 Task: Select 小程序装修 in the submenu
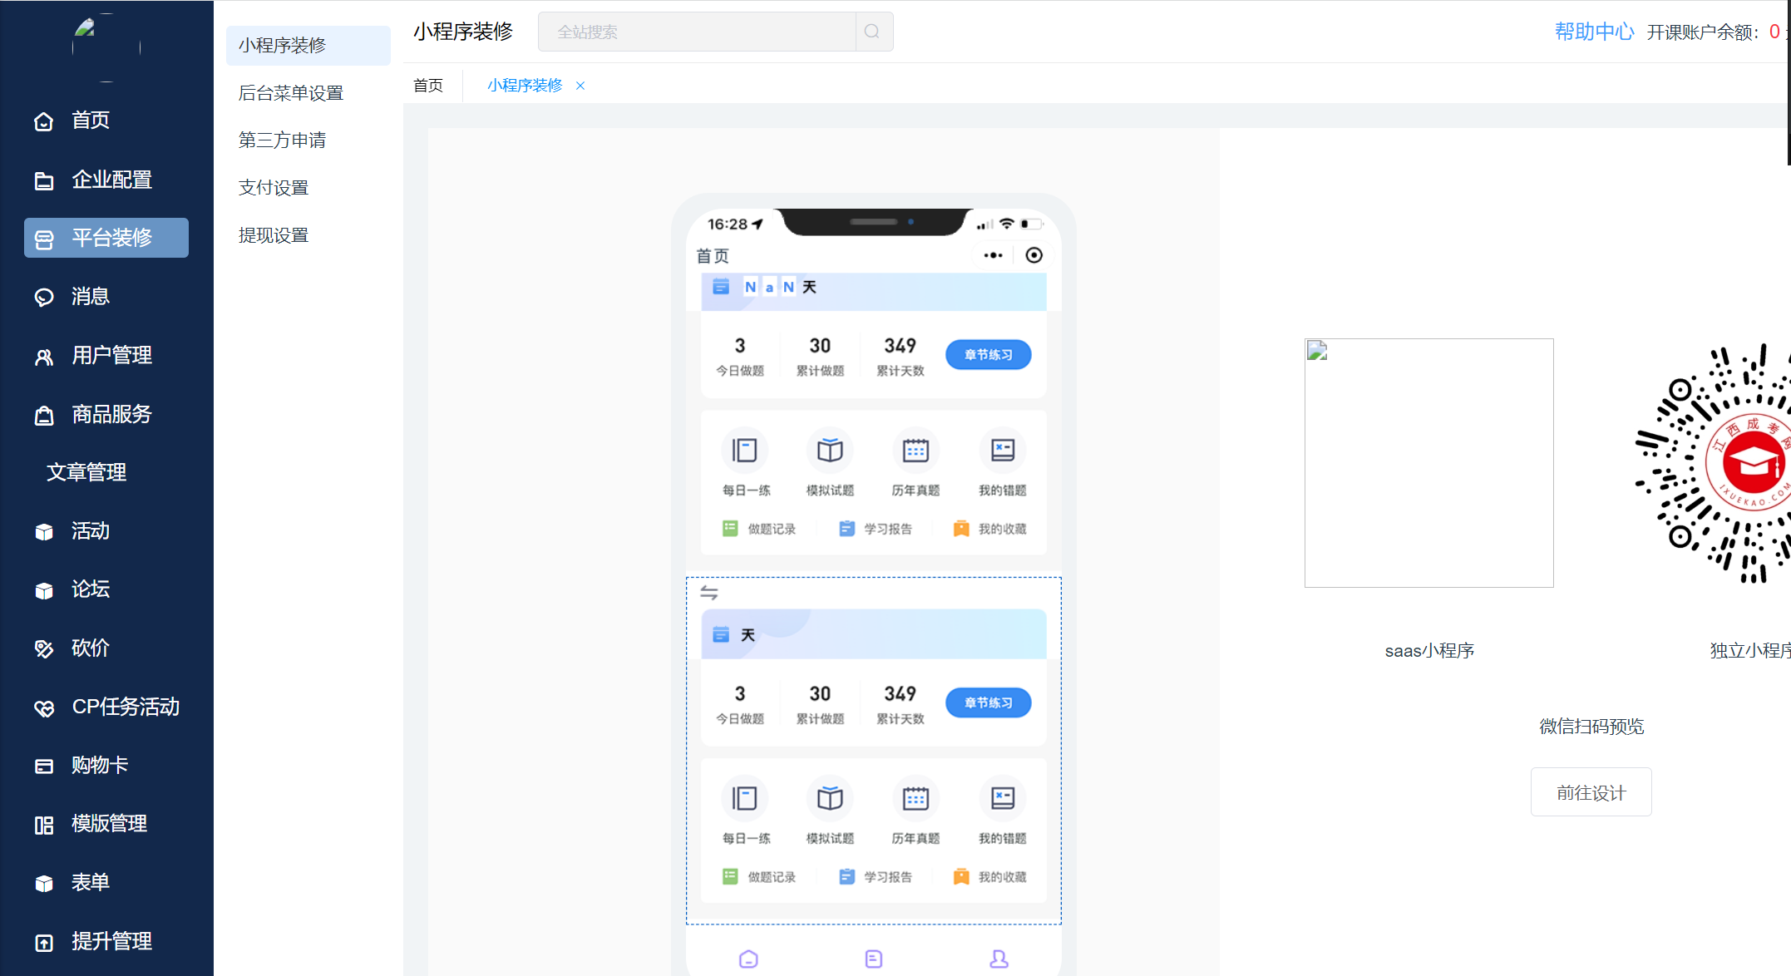(308, 45)
